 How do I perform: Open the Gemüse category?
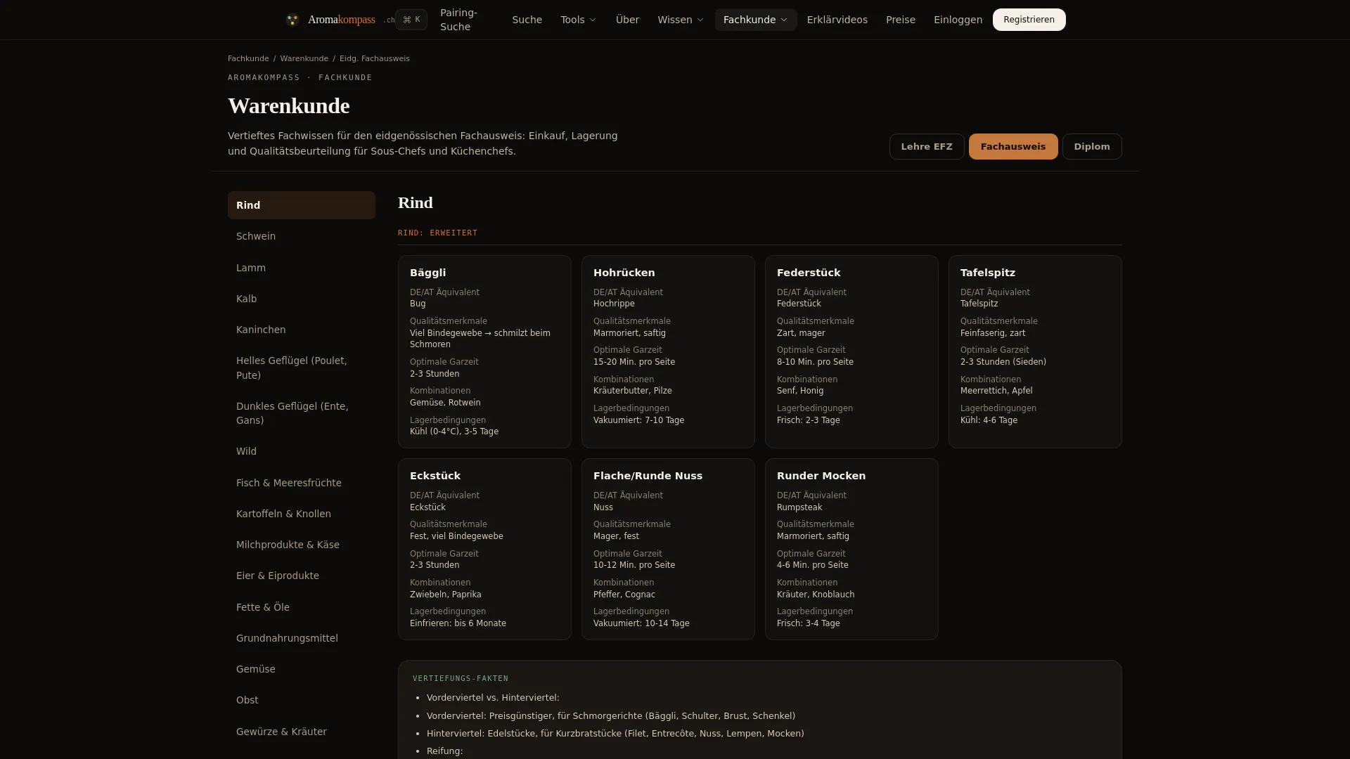(301, 669)
